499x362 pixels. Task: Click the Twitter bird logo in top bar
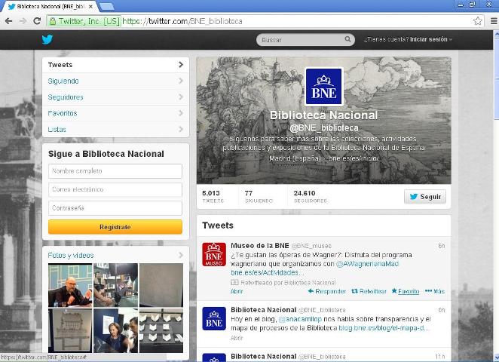click(47, 39)
